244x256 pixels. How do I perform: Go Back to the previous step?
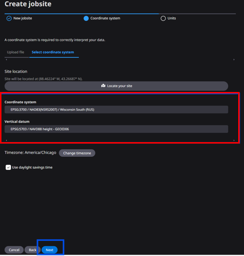click(33, 250)
